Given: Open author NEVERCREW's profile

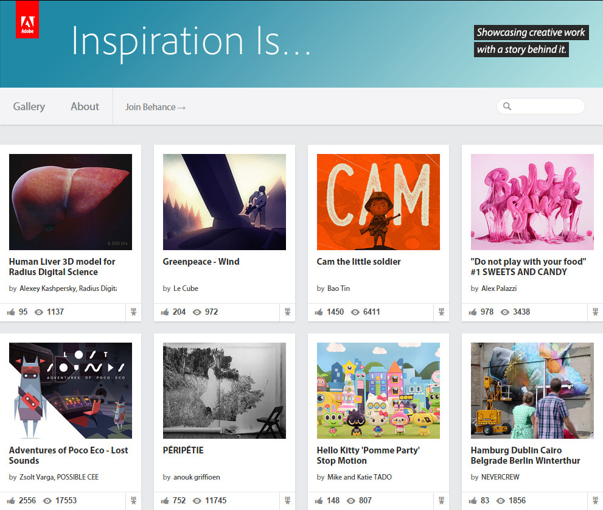Looking at the screenshot, I should pyautogui.click(x=500, y=477).
